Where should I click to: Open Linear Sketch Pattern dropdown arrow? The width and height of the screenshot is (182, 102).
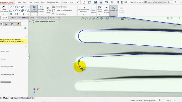pyautogui.click(x=76, y=10)
